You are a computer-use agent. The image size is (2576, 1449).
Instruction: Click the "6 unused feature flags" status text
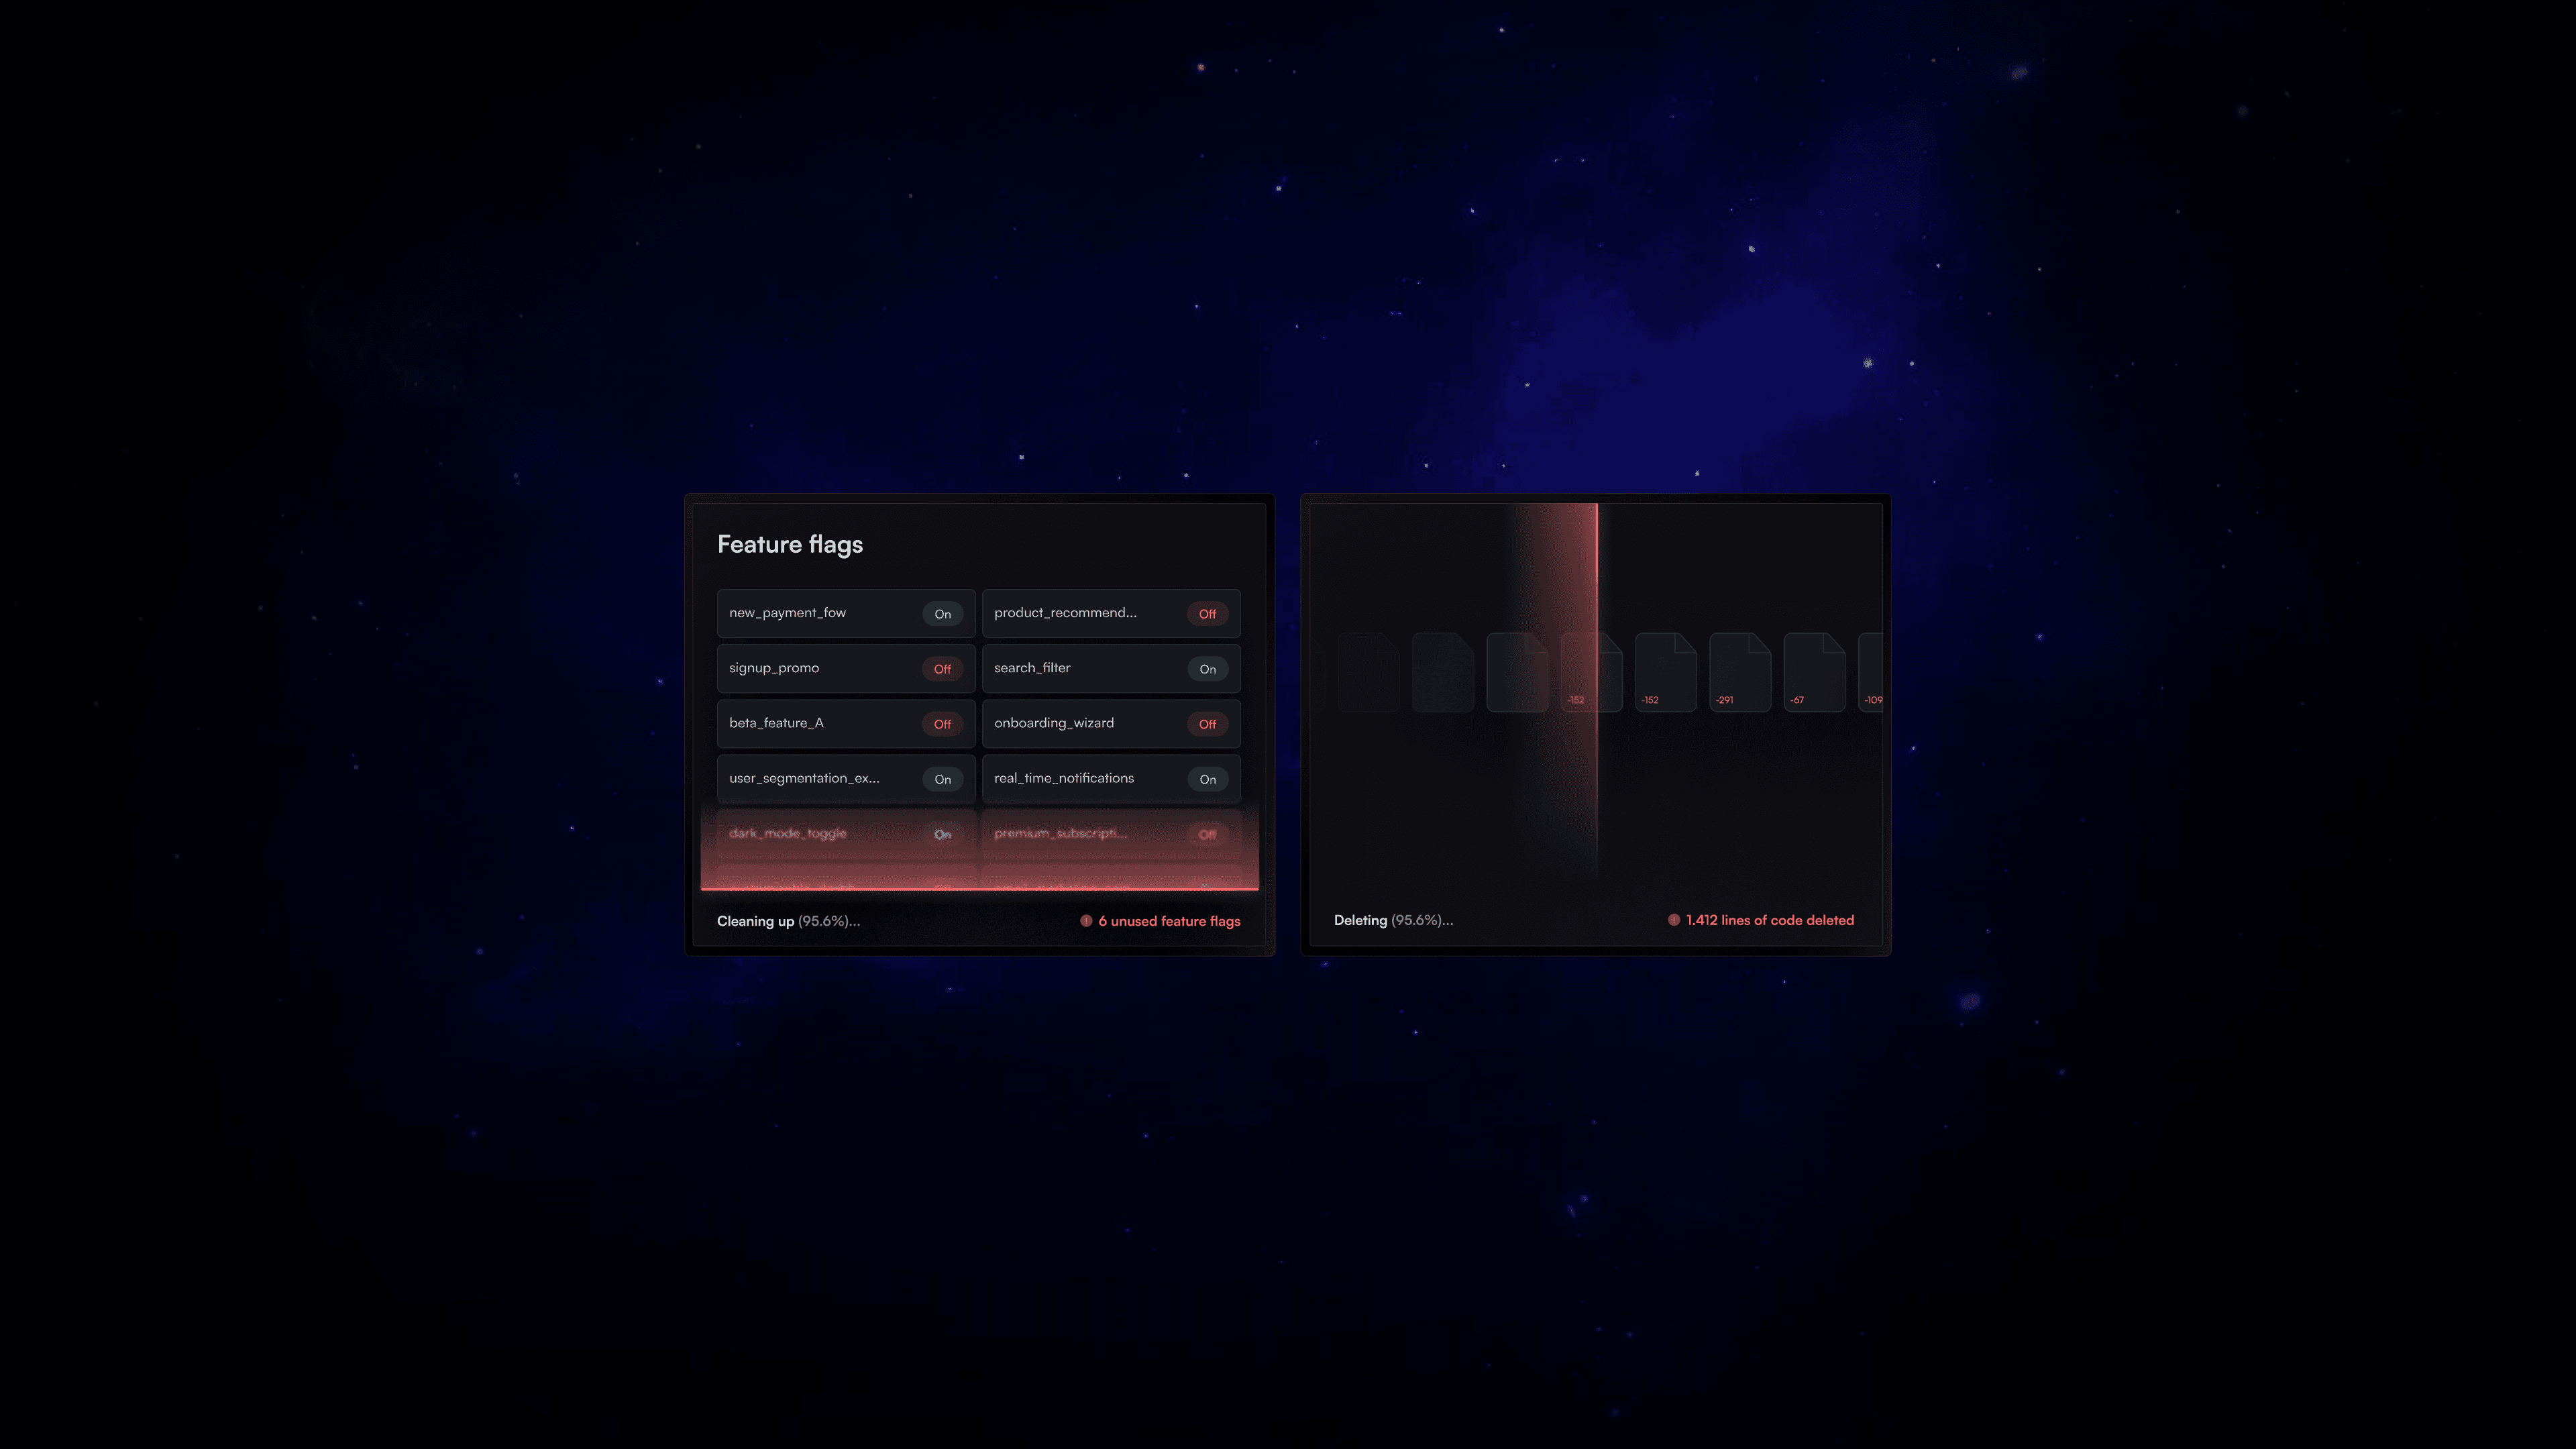click(1169, 921)
